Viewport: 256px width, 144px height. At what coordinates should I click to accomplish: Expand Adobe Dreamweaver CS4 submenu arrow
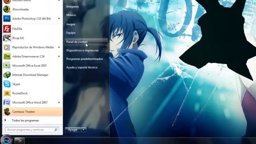click(59, 56)
